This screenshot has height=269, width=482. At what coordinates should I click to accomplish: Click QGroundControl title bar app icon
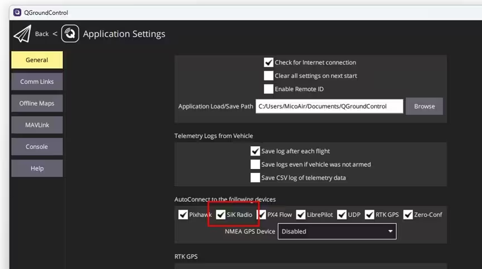[x=17, y=13]
